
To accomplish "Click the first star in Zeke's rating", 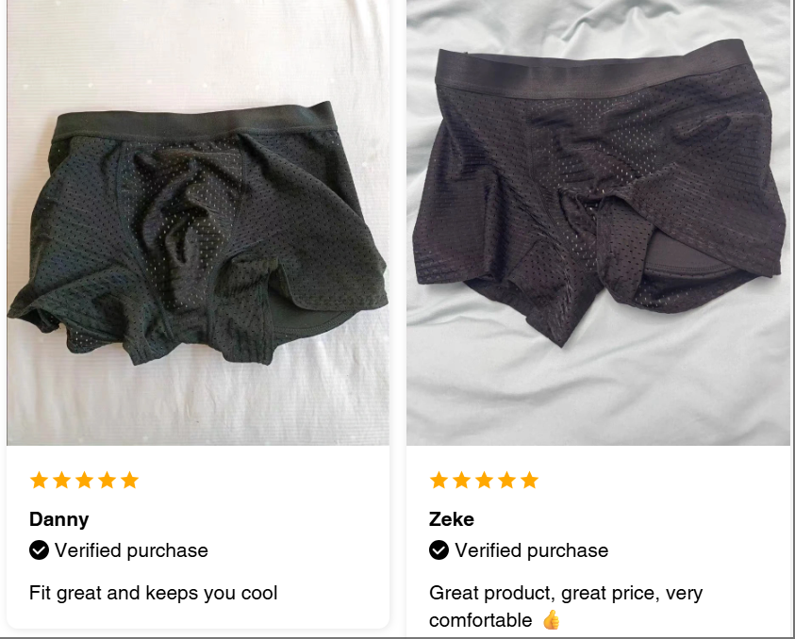I will pos(439,480).
